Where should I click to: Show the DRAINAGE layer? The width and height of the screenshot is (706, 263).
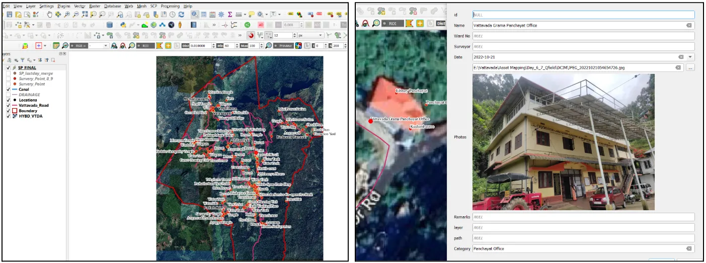point(8,95)
